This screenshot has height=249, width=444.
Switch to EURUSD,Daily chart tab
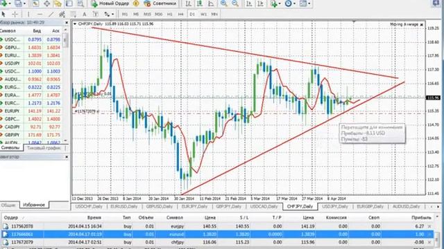pos(124,207)
